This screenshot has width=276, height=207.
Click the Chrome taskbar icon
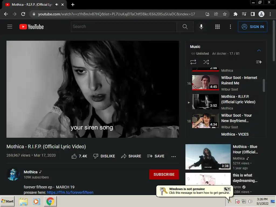[x=50, y=201]
